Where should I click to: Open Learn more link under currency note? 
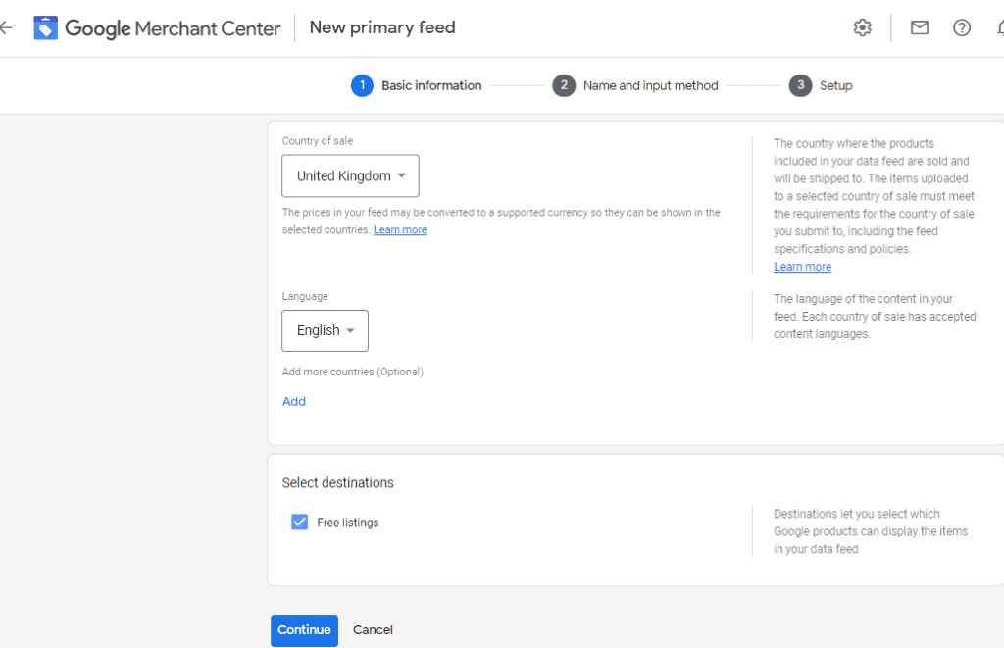[x=400, y=229]
